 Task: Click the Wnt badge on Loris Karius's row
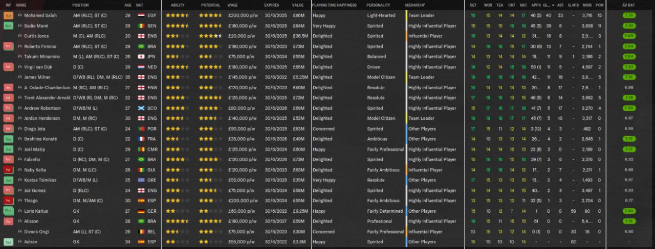(8, 211)
